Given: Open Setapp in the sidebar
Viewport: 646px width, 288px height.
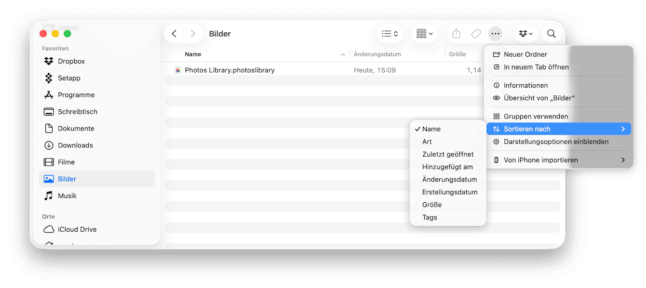Looking at the screenshot, I should (x=69, y=78).
